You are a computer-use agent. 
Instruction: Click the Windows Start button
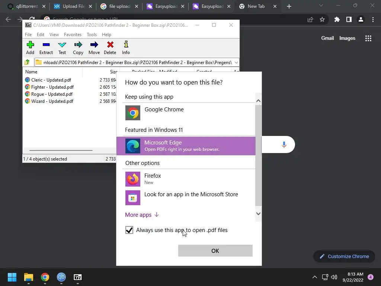click(12, 277)
